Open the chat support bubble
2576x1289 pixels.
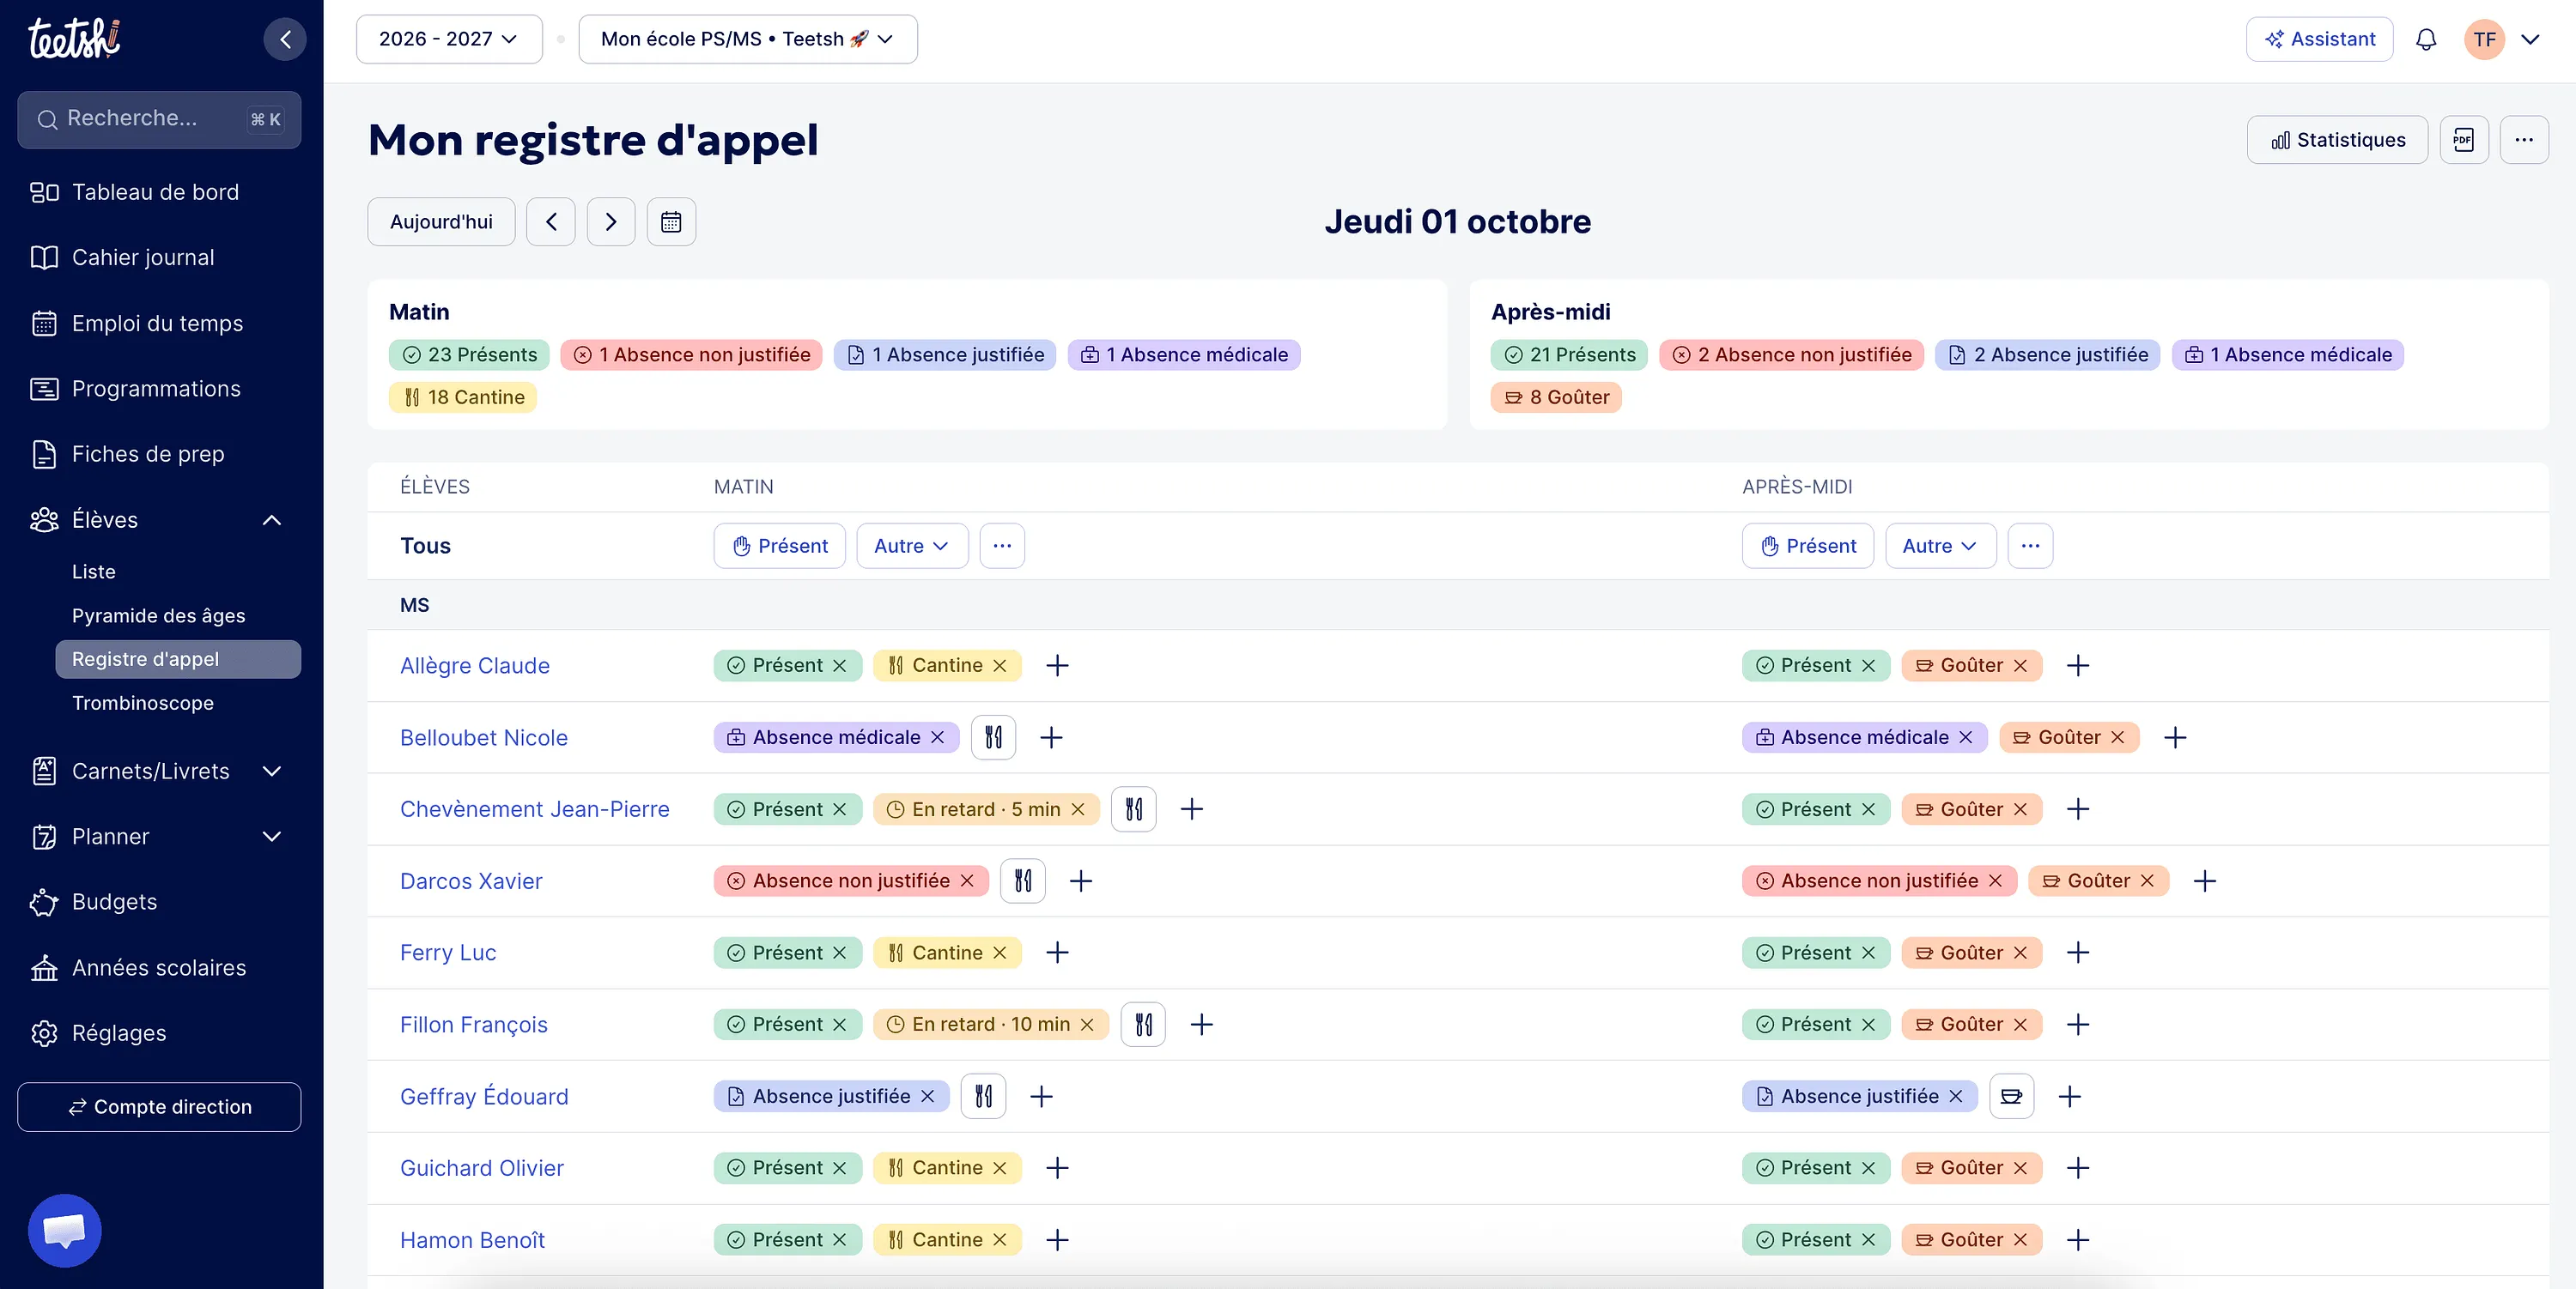pyautogui.click(x=65, y=1230)
